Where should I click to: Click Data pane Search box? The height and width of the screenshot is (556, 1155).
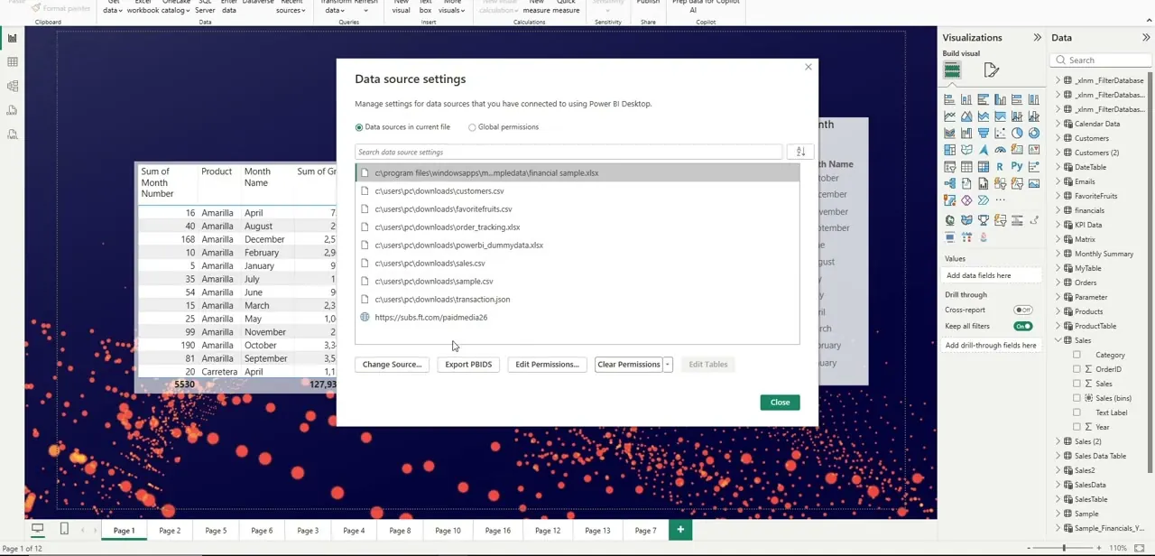click(x=1101, y=60)
